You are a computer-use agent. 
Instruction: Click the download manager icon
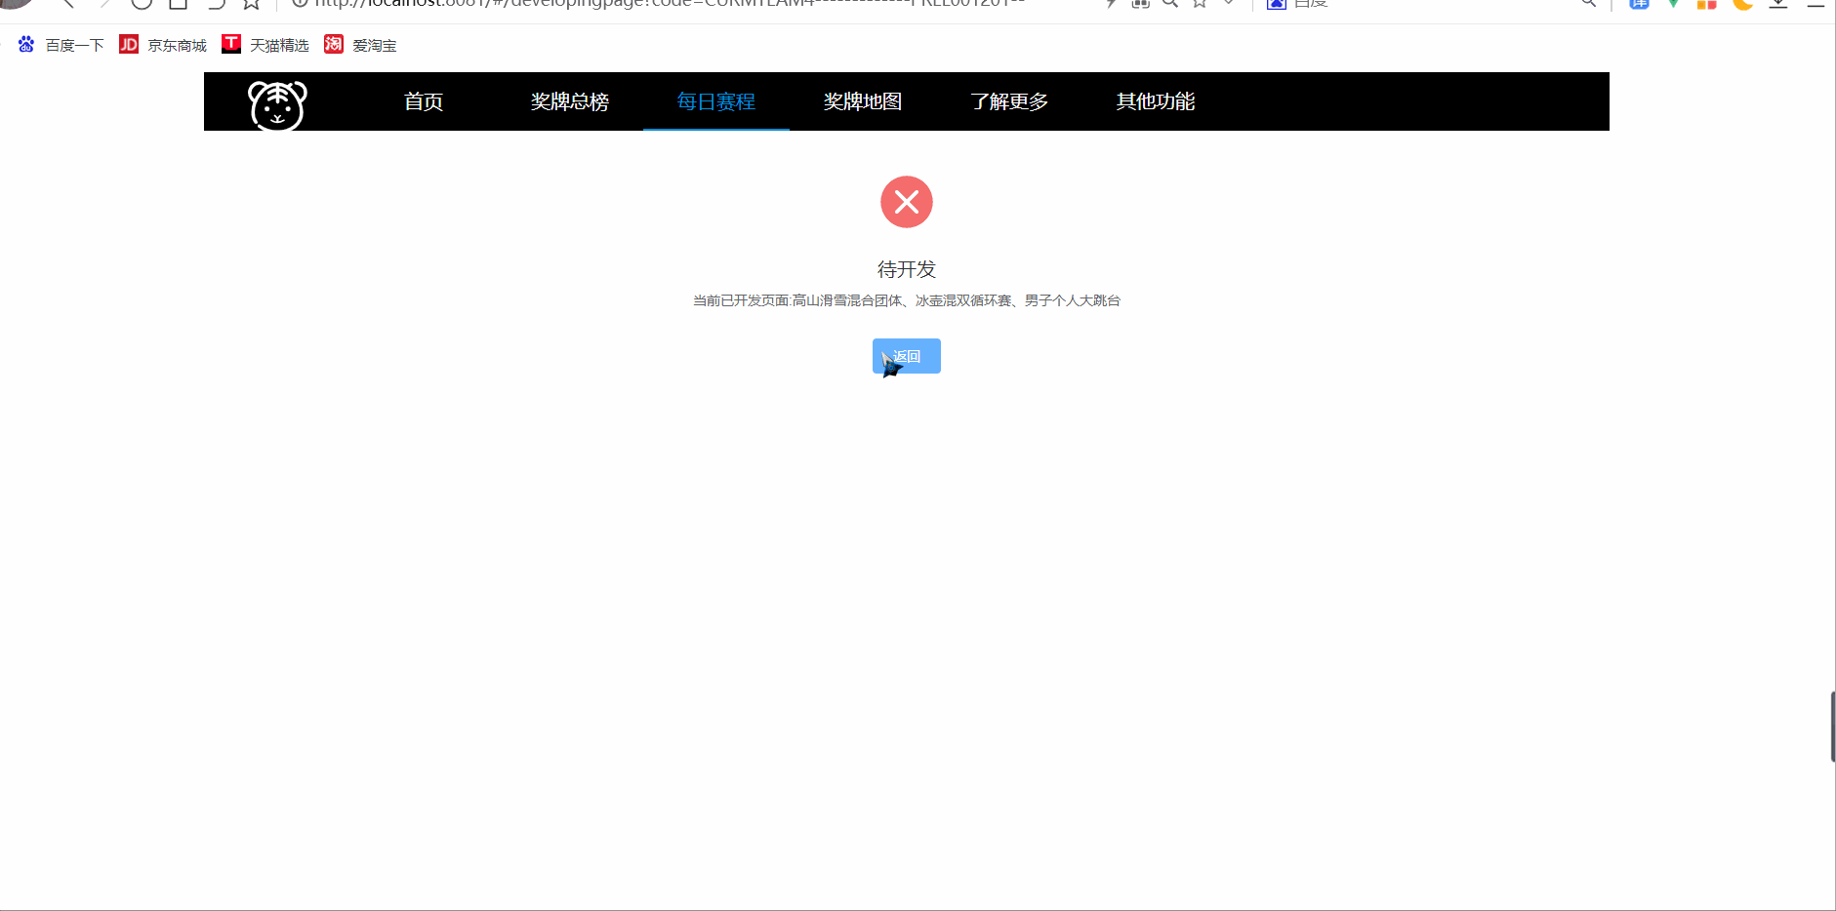[1779, 5]
